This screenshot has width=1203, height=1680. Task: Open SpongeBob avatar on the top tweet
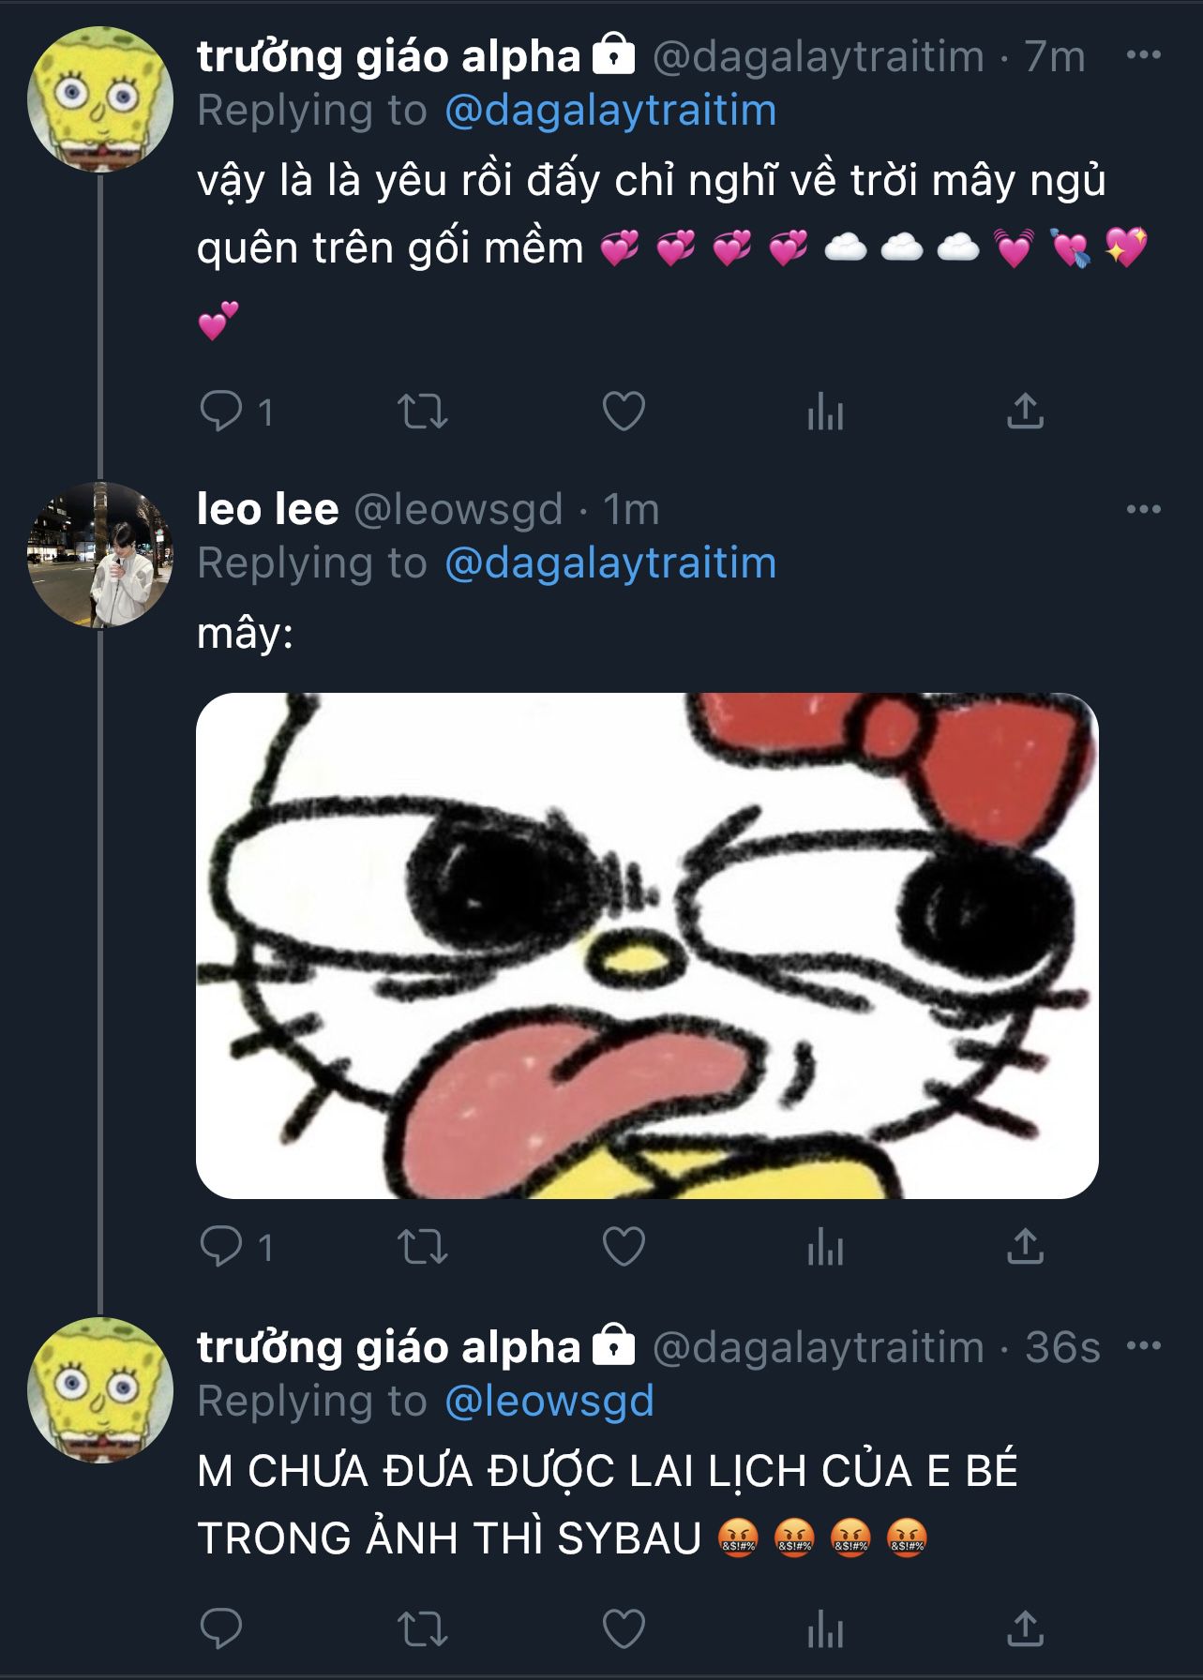[99, 99]
